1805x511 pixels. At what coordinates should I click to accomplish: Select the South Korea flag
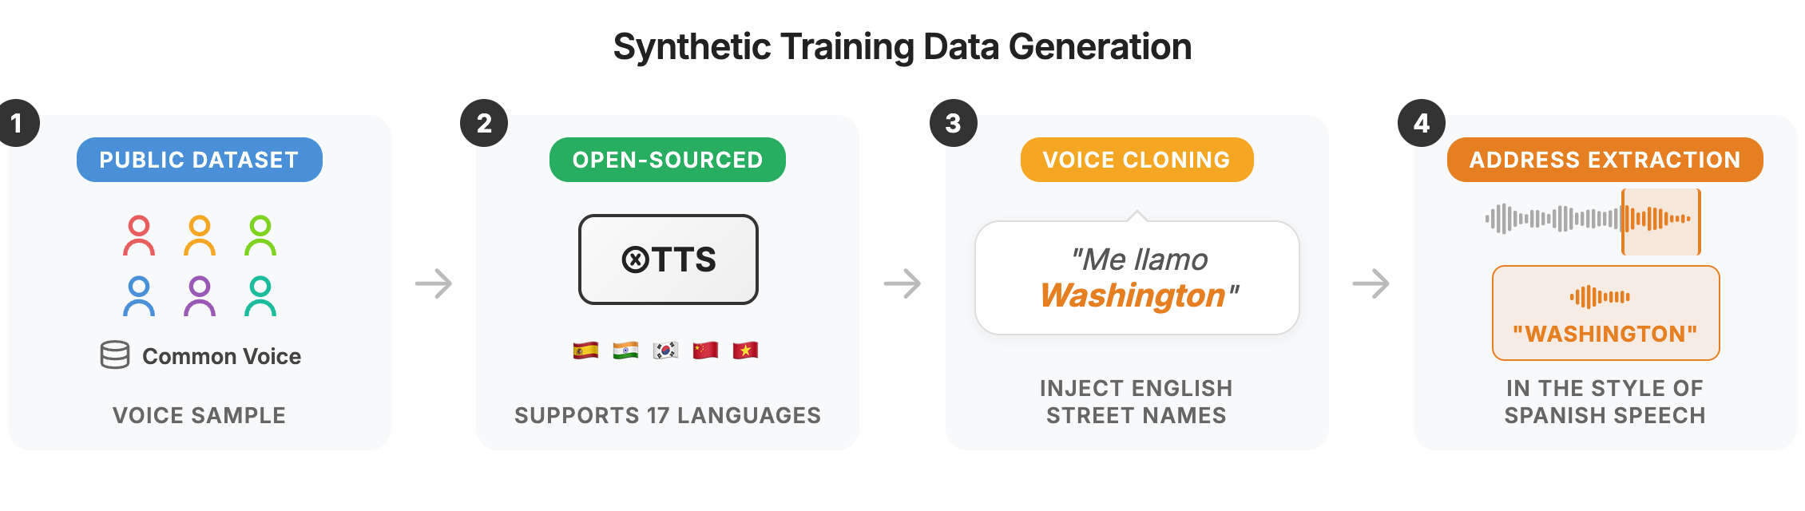click(665, 351)
